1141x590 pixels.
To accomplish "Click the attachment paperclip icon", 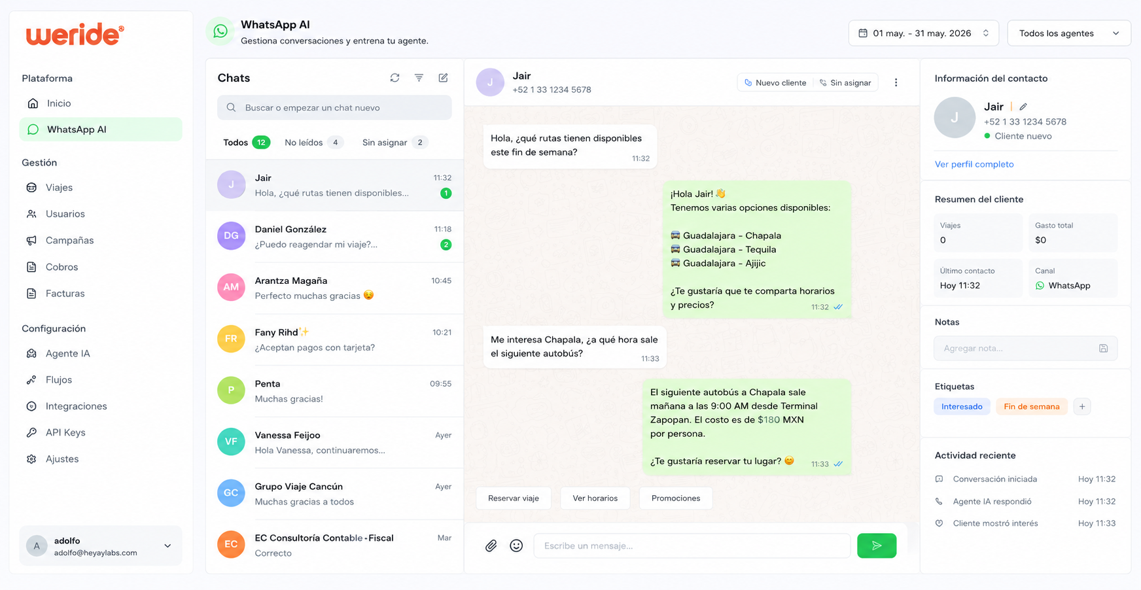I will click(x=491, y=546).
